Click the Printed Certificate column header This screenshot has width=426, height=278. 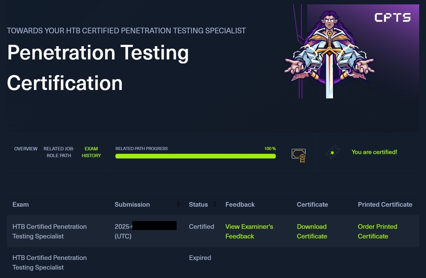385,204
